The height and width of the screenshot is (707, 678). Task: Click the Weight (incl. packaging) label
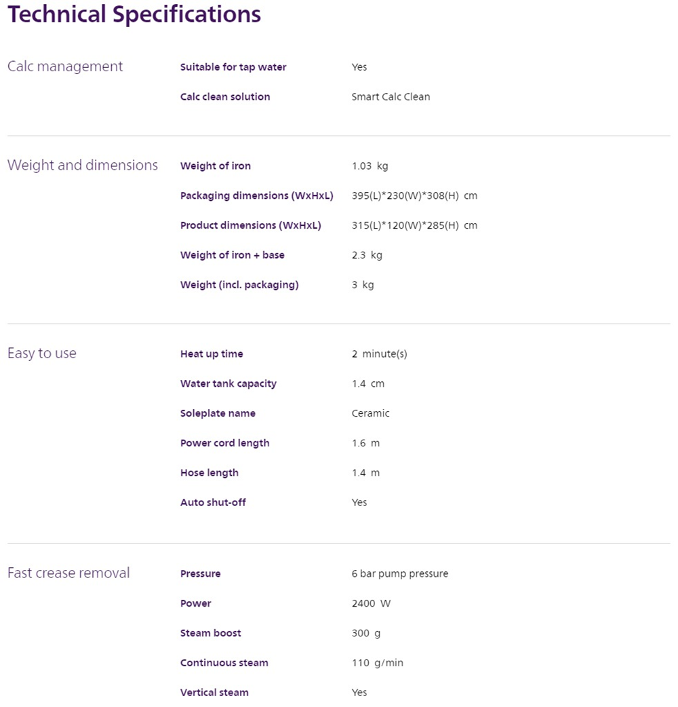(239, 285)
